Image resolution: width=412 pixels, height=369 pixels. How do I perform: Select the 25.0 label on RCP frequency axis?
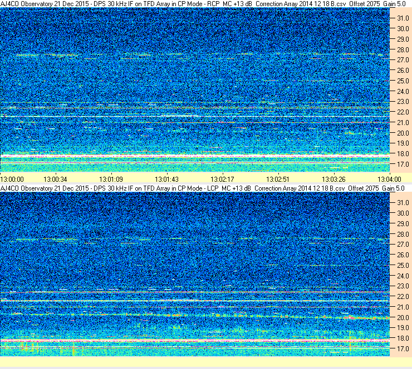tap(403, 81)
